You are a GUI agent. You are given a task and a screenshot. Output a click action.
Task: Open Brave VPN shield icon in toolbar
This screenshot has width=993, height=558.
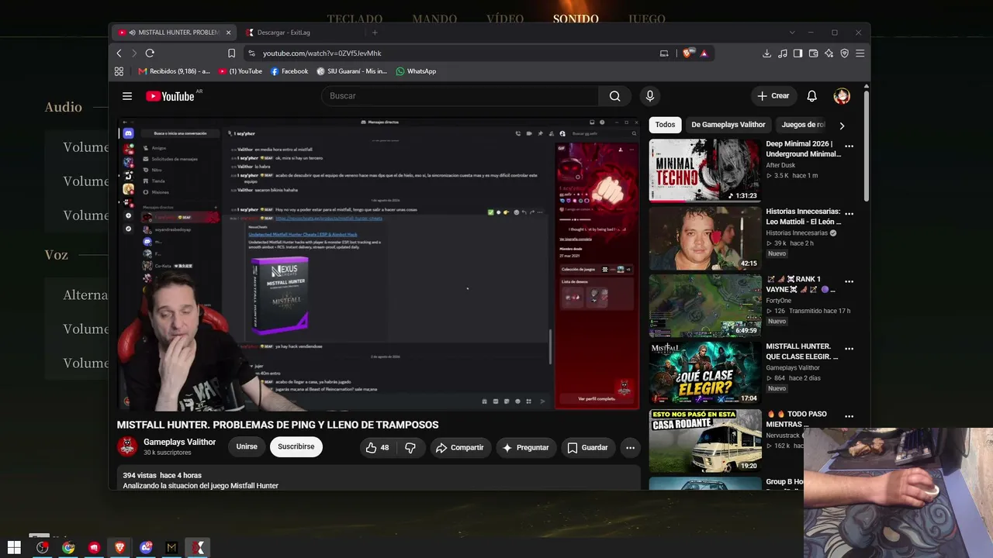click(x=844, y=53)
